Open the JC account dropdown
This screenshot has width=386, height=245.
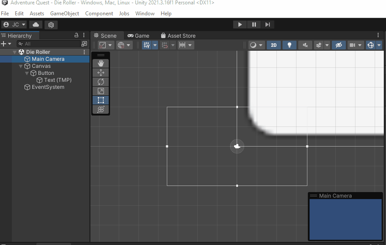point(14,24)
